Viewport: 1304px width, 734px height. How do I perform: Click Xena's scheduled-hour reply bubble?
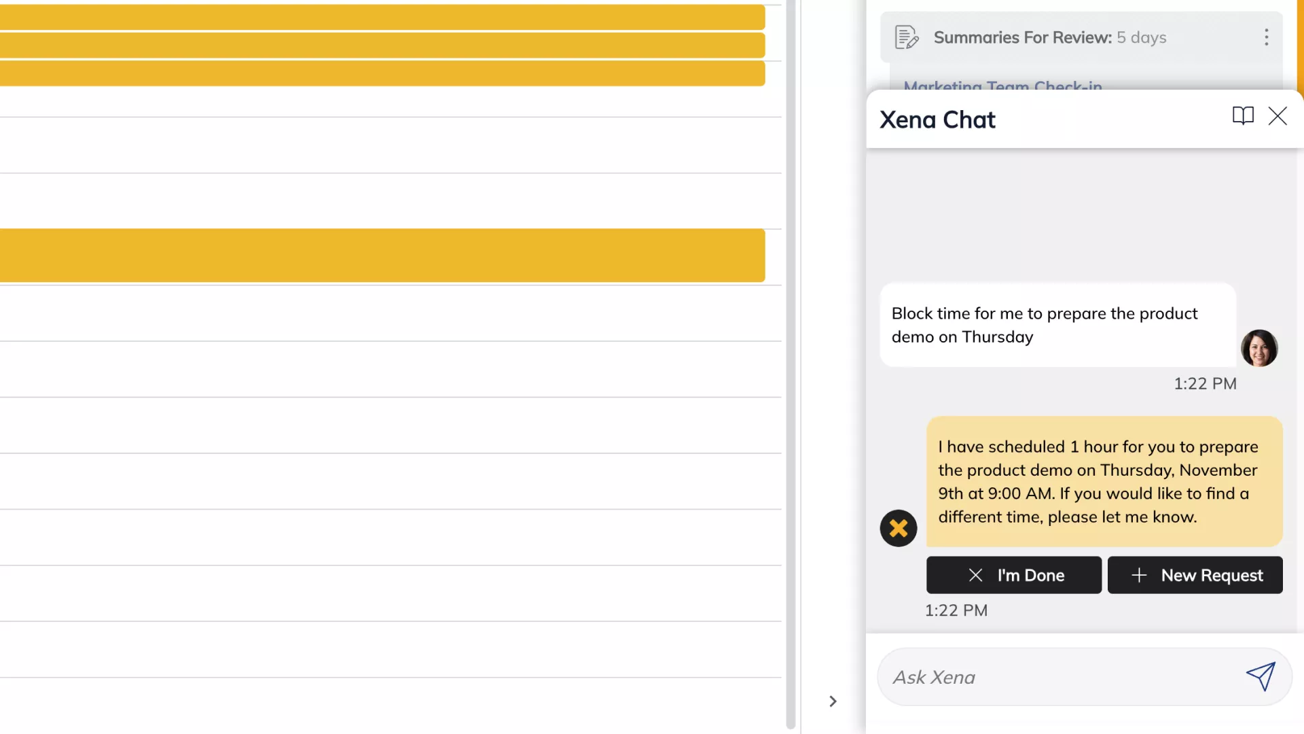[1104, 481]
